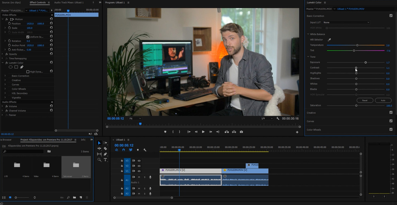
Task: Collapse the White Balance section
Action: click(308, 34)
